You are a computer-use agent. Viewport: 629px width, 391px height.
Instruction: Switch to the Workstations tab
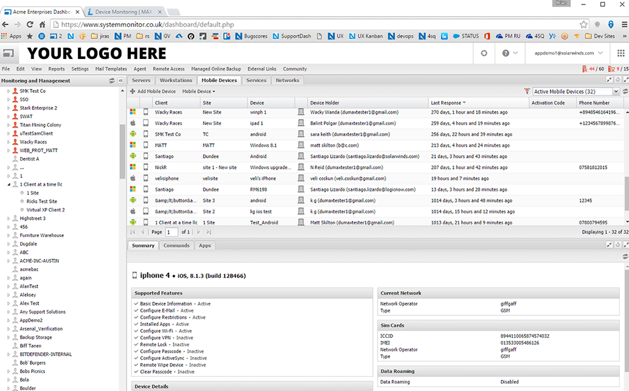pyautogui.click(x=176, y=80)
